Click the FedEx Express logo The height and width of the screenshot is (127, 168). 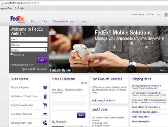click(18, 19)
